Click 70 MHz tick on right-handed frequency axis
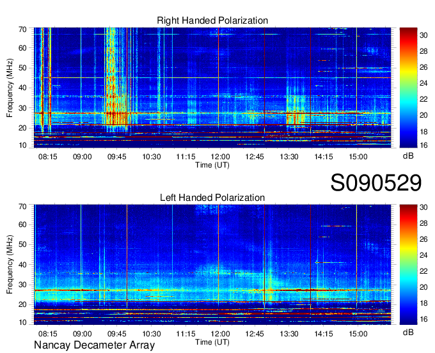 (x=22, y=29)
